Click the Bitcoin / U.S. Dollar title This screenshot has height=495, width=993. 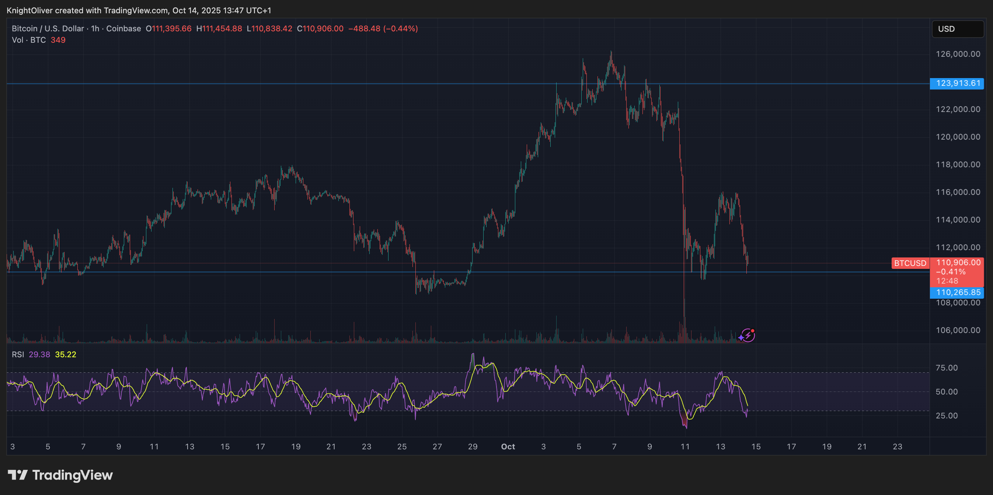(x=48, y=28)
